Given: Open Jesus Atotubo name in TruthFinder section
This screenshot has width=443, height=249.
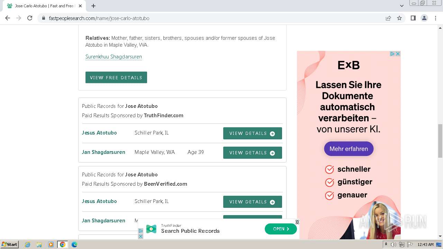Looking at the screenshot, I should click(x=99, y=133).
